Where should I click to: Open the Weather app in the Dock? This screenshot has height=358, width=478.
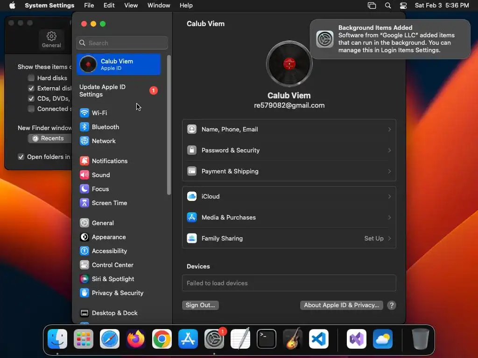point(383,339)
